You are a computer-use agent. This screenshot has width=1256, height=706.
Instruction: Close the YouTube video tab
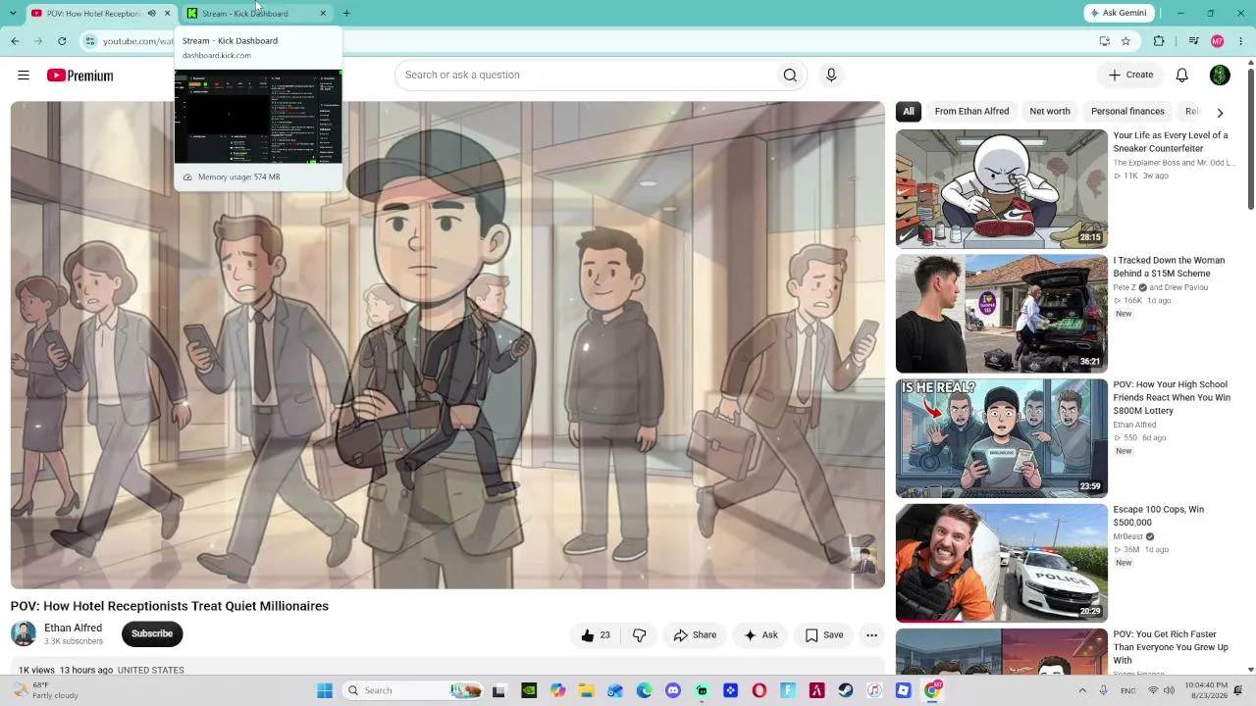pos(167,13)
